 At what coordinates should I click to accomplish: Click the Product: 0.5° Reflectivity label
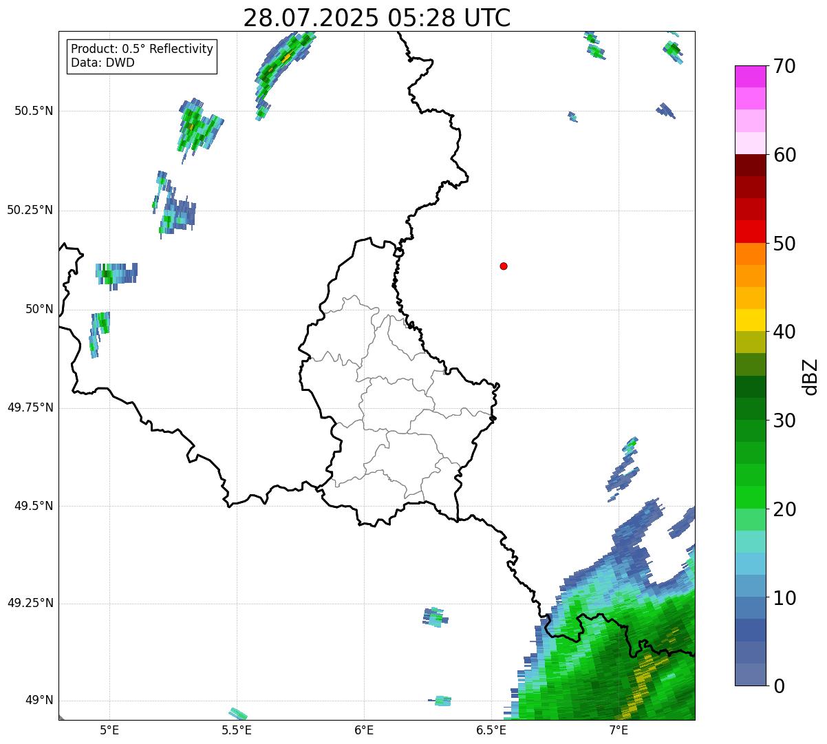[x=142, y=49]
